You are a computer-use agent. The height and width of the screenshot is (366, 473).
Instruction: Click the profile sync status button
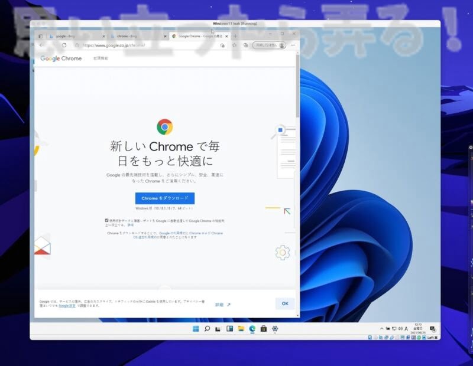[269, 45]
